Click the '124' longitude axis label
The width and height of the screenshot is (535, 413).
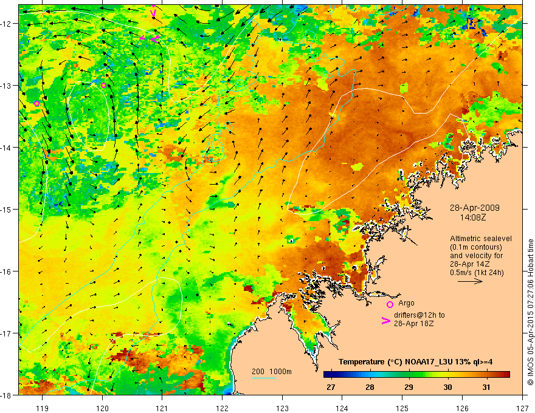342,408
